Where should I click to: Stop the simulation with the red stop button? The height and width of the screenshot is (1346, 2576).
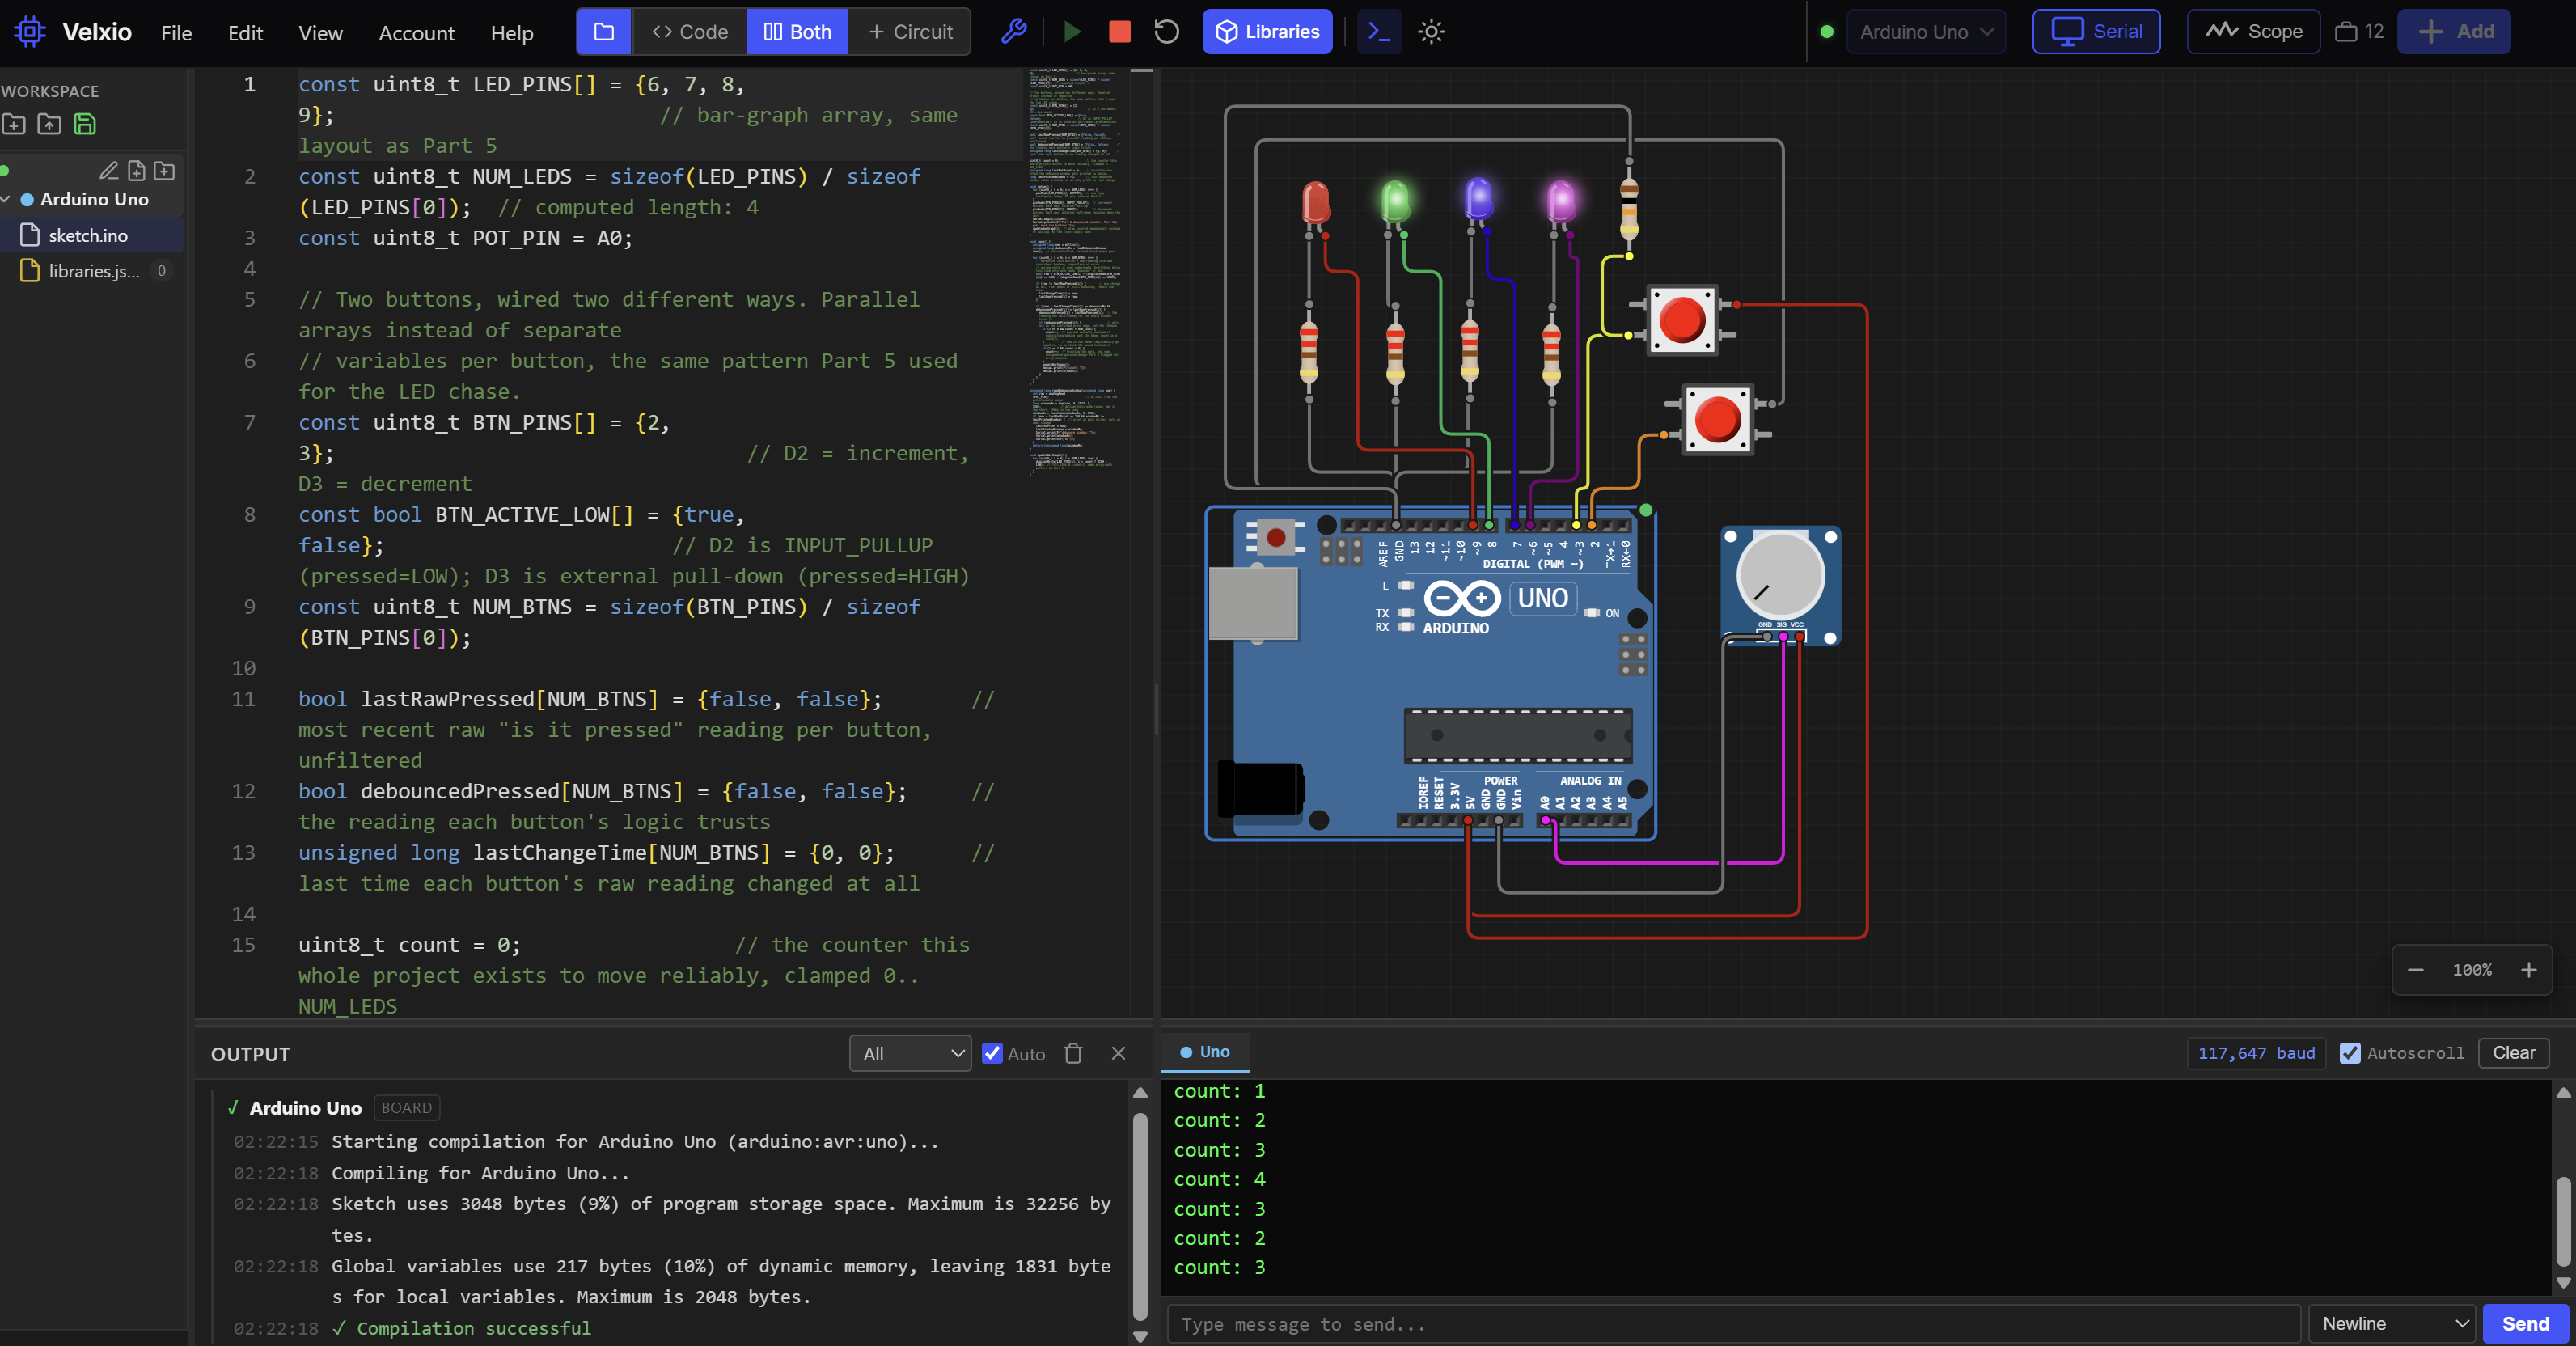[1120, 32]
